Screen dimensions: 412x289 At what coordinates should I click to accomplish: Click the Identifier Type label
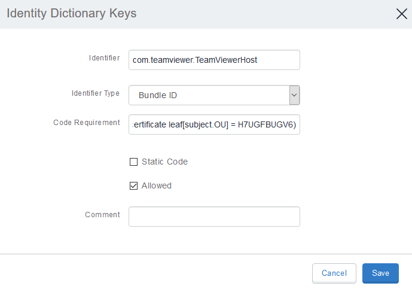point(95,93)
